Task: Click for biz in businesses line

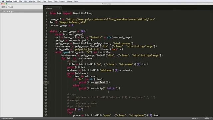Action: coord(78,58)
